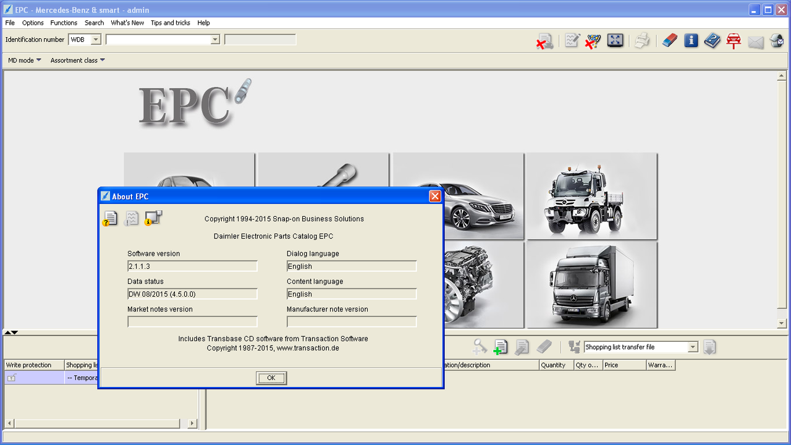Click the shopping list horizontal scrollbar left arrow
Image resolution: width=791 pixels, height=445 pixels.
click(x=9, y=424)
